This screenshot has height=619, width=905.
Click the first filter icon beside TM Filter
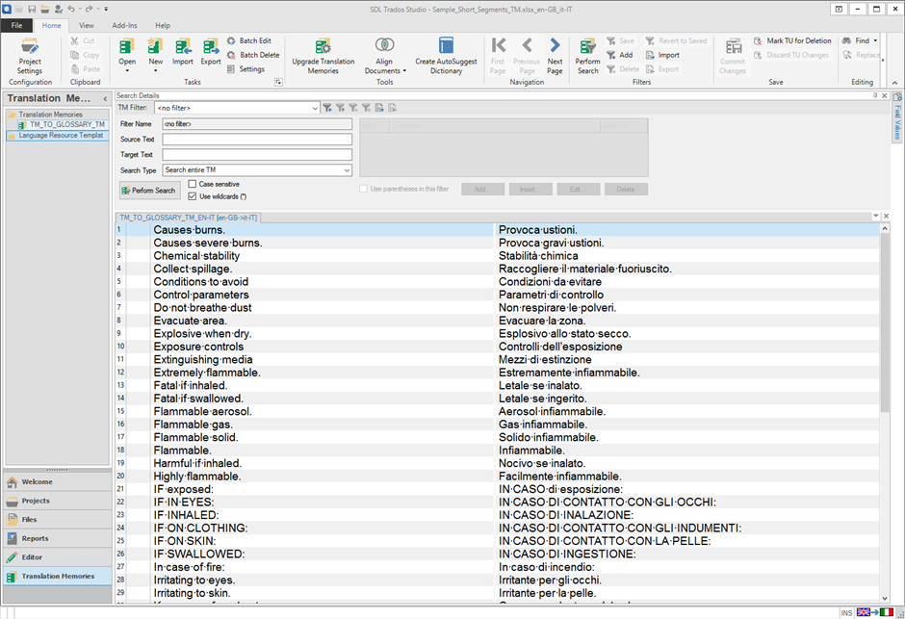[x=327, y=108]
